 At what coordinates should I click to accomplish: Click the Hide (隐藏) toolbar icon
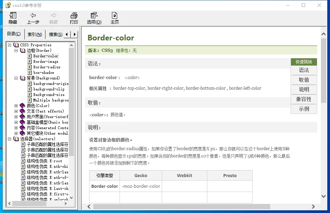click(x=13, y=18)
